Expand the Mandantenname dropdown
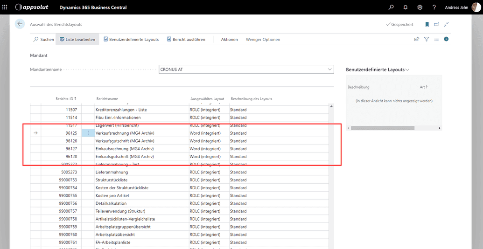This screenshot has width=483, height=249. point(329,69)
